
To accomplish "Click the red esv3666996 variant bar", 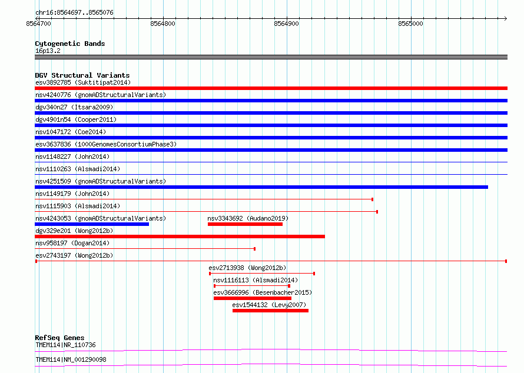I will tap(253, 298).
